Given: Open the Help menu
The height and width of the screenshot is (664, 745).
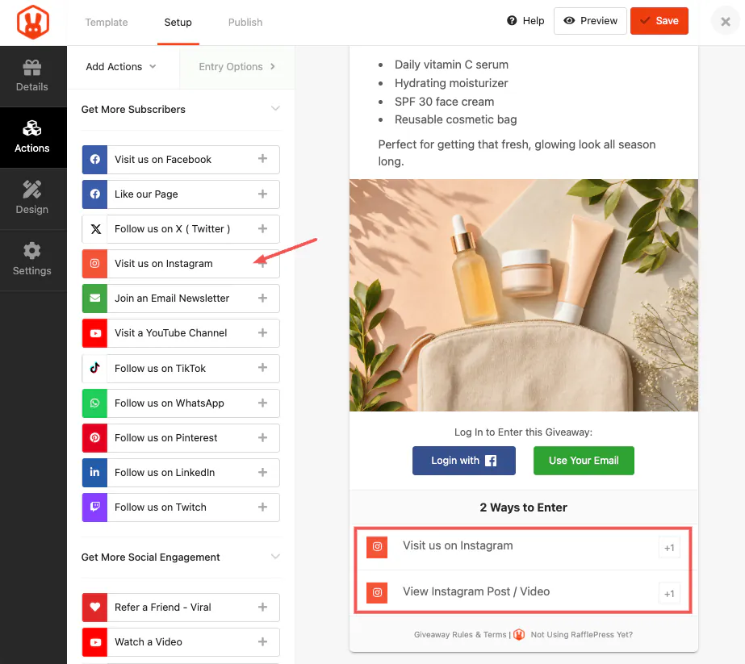Looking at the screenshot, I should coord(525,21).
